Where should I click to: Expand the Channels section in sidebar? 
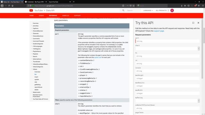coord(32,34)
